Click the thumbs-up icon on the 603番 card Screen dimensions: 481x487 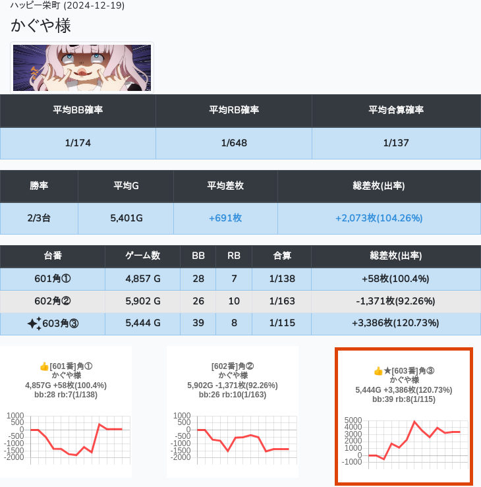pyautogui.click(x=378, y=371)
